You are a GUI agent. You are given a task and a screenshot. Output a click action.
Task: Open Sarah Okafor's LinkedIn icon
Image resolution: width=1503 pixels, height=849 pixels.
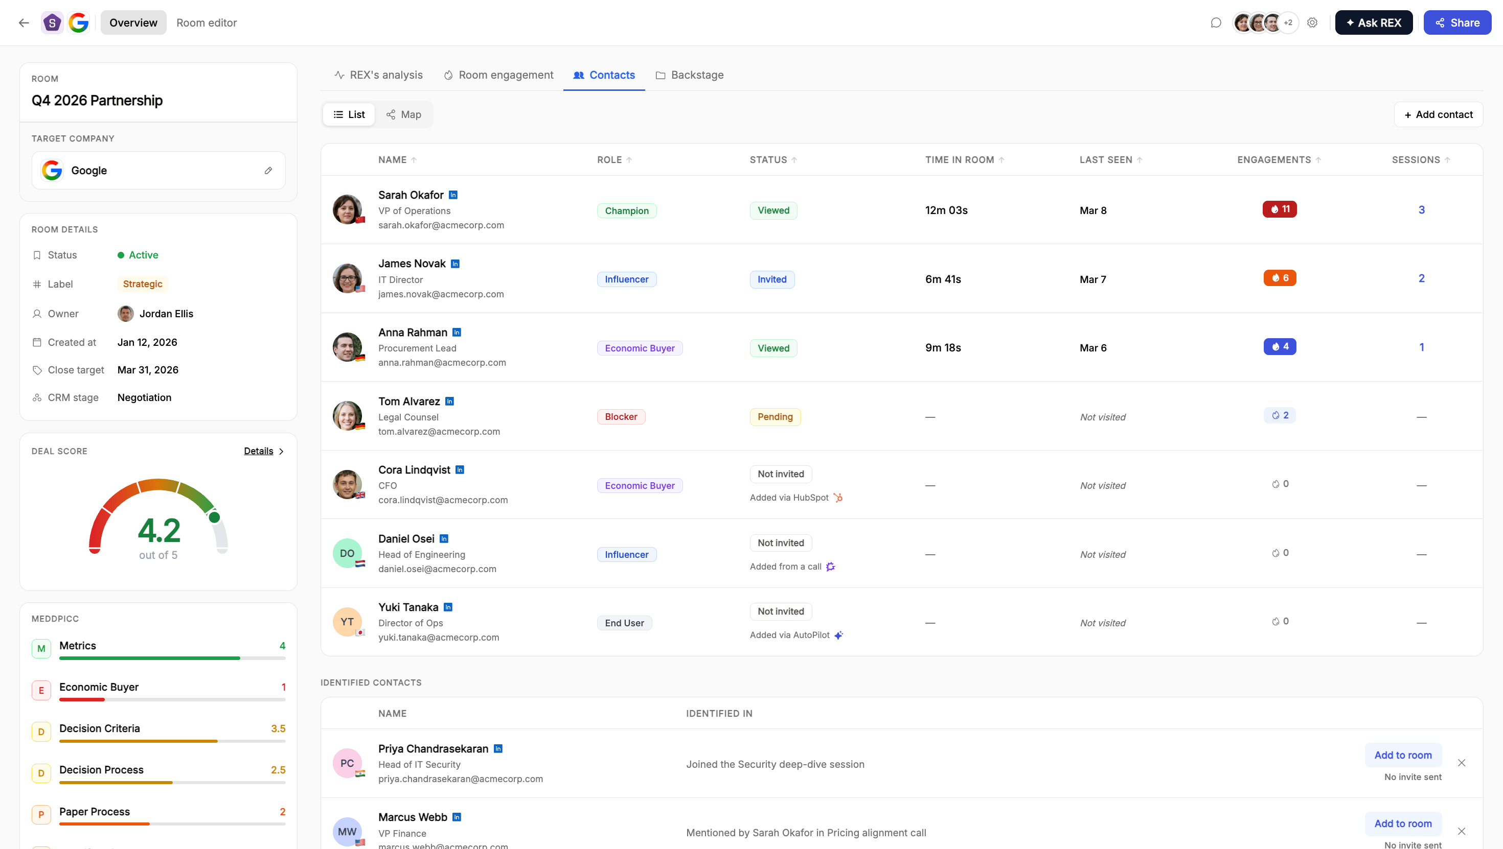453,195
